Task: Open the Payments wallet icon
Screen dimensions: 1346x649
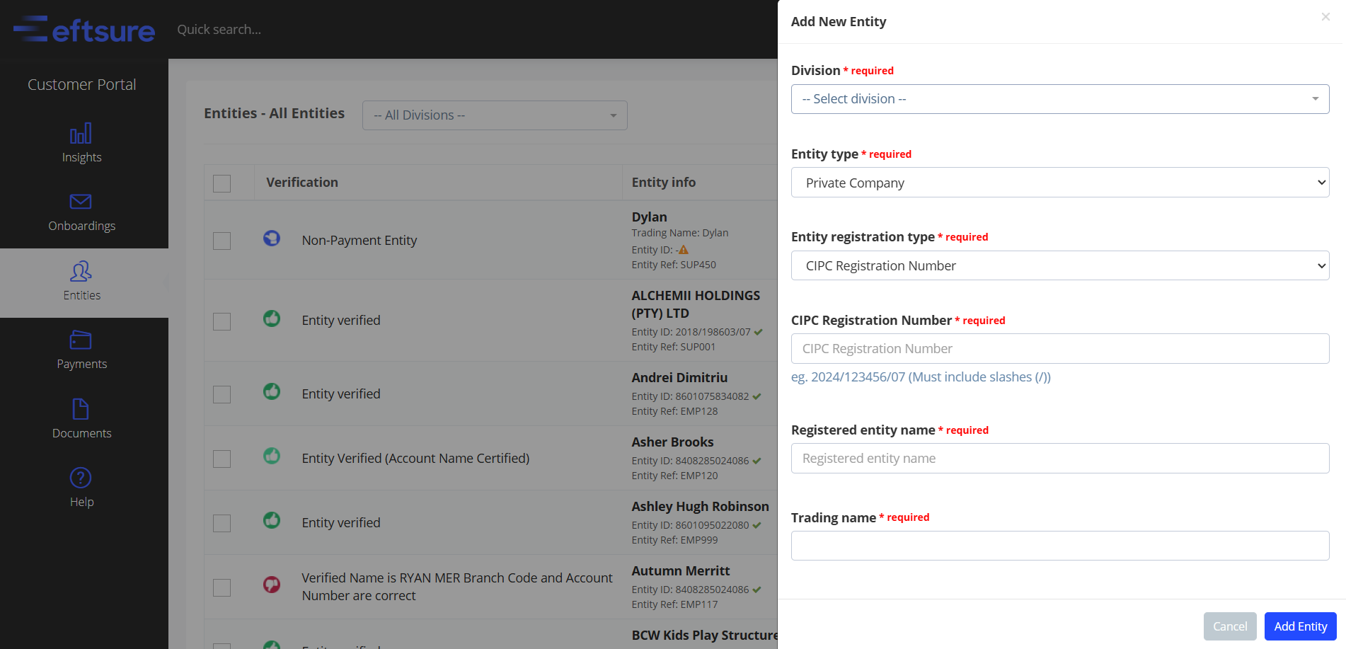Action: click(x=81, y=340)
